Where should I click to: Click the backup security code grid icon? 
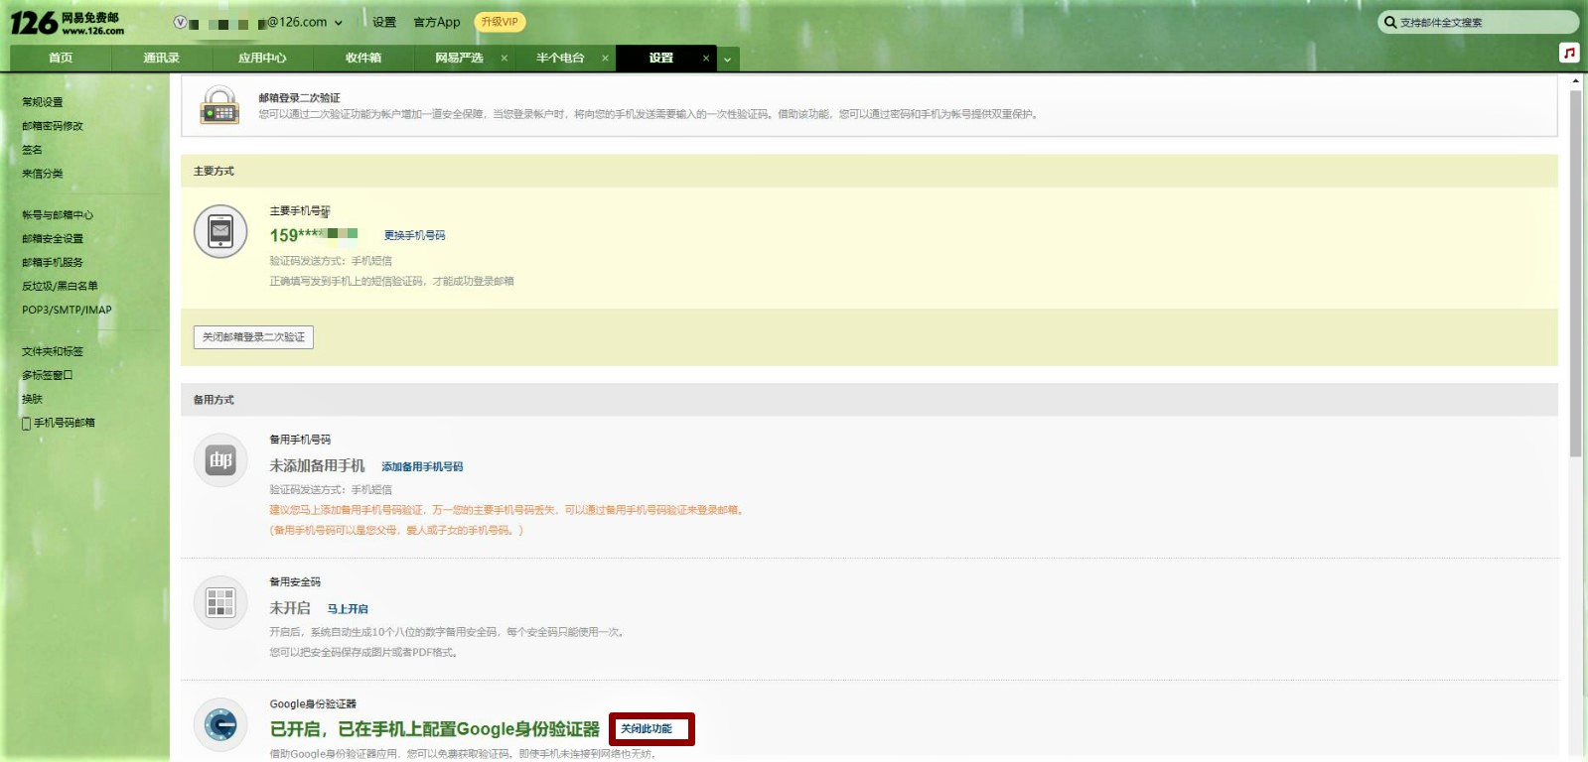tap(220, 602)
